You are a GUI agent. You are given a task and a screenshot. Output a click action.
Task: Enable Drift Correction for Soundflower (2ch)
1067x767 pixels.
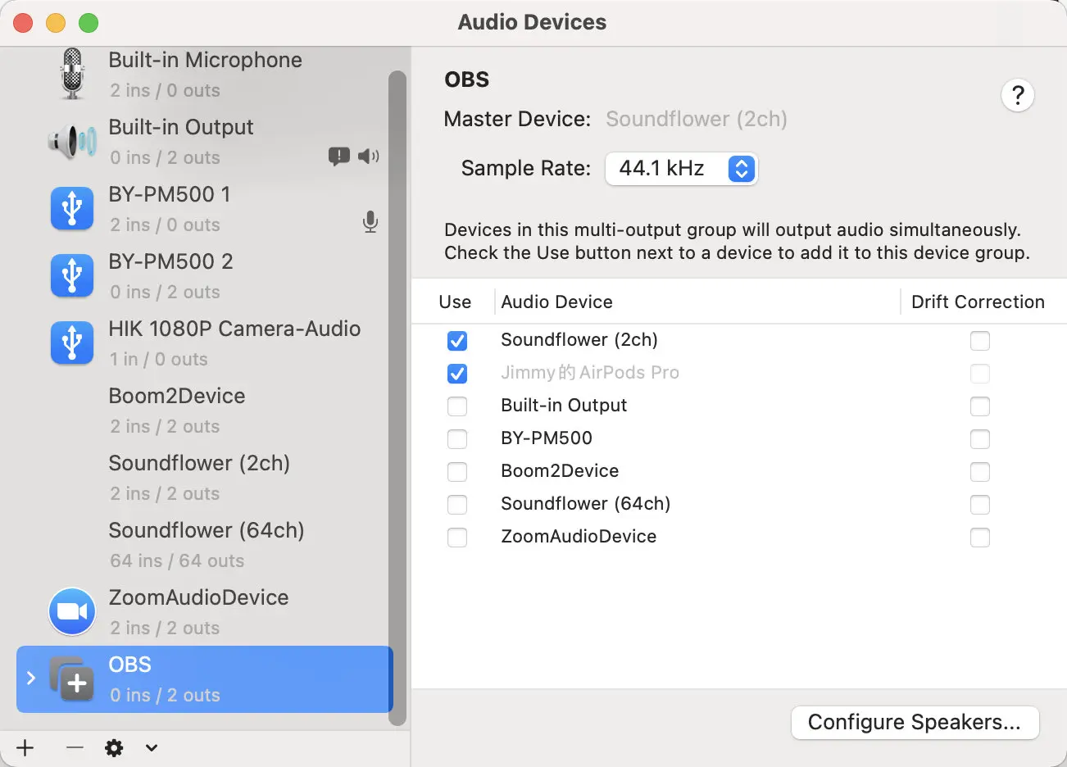pos(980,341)
